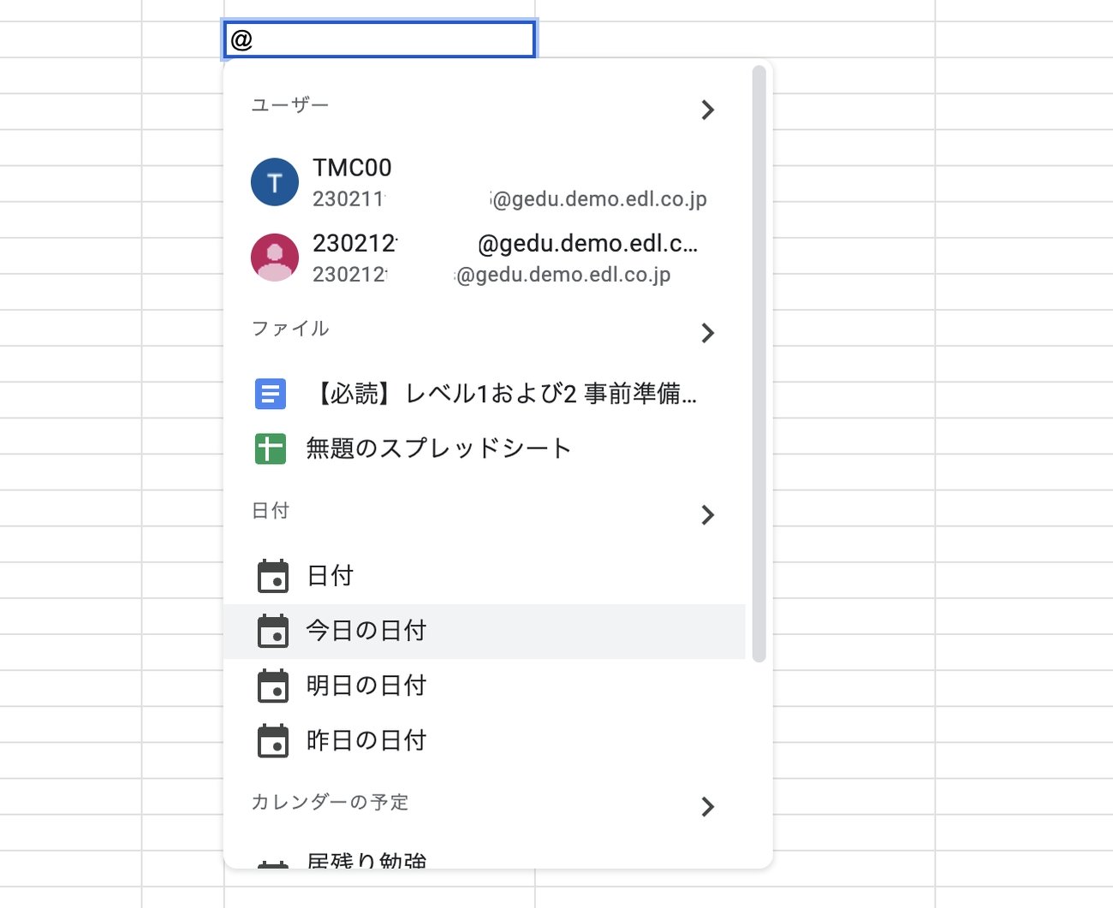Insert the 無題のスプレッドシート file
The height and width of the screenshot is (908, 1113).
coord(485,448)
